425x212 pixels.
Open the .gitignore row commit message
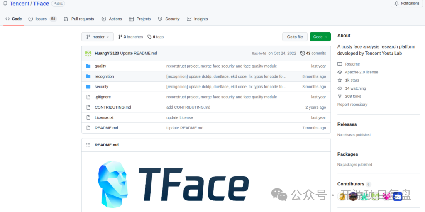[222, 97]
